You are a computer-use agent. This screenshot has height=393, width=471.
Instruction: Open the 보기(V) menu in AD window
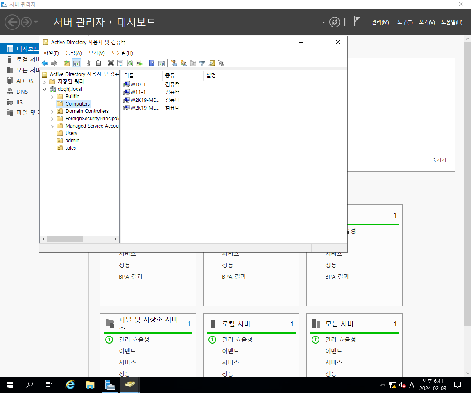[x=96, y=53]
